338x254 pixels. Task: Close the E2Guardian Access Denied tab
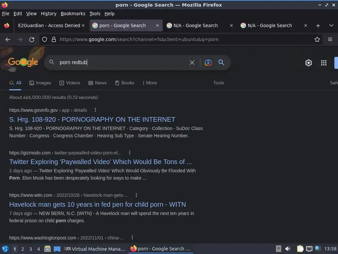coord(83,25)
